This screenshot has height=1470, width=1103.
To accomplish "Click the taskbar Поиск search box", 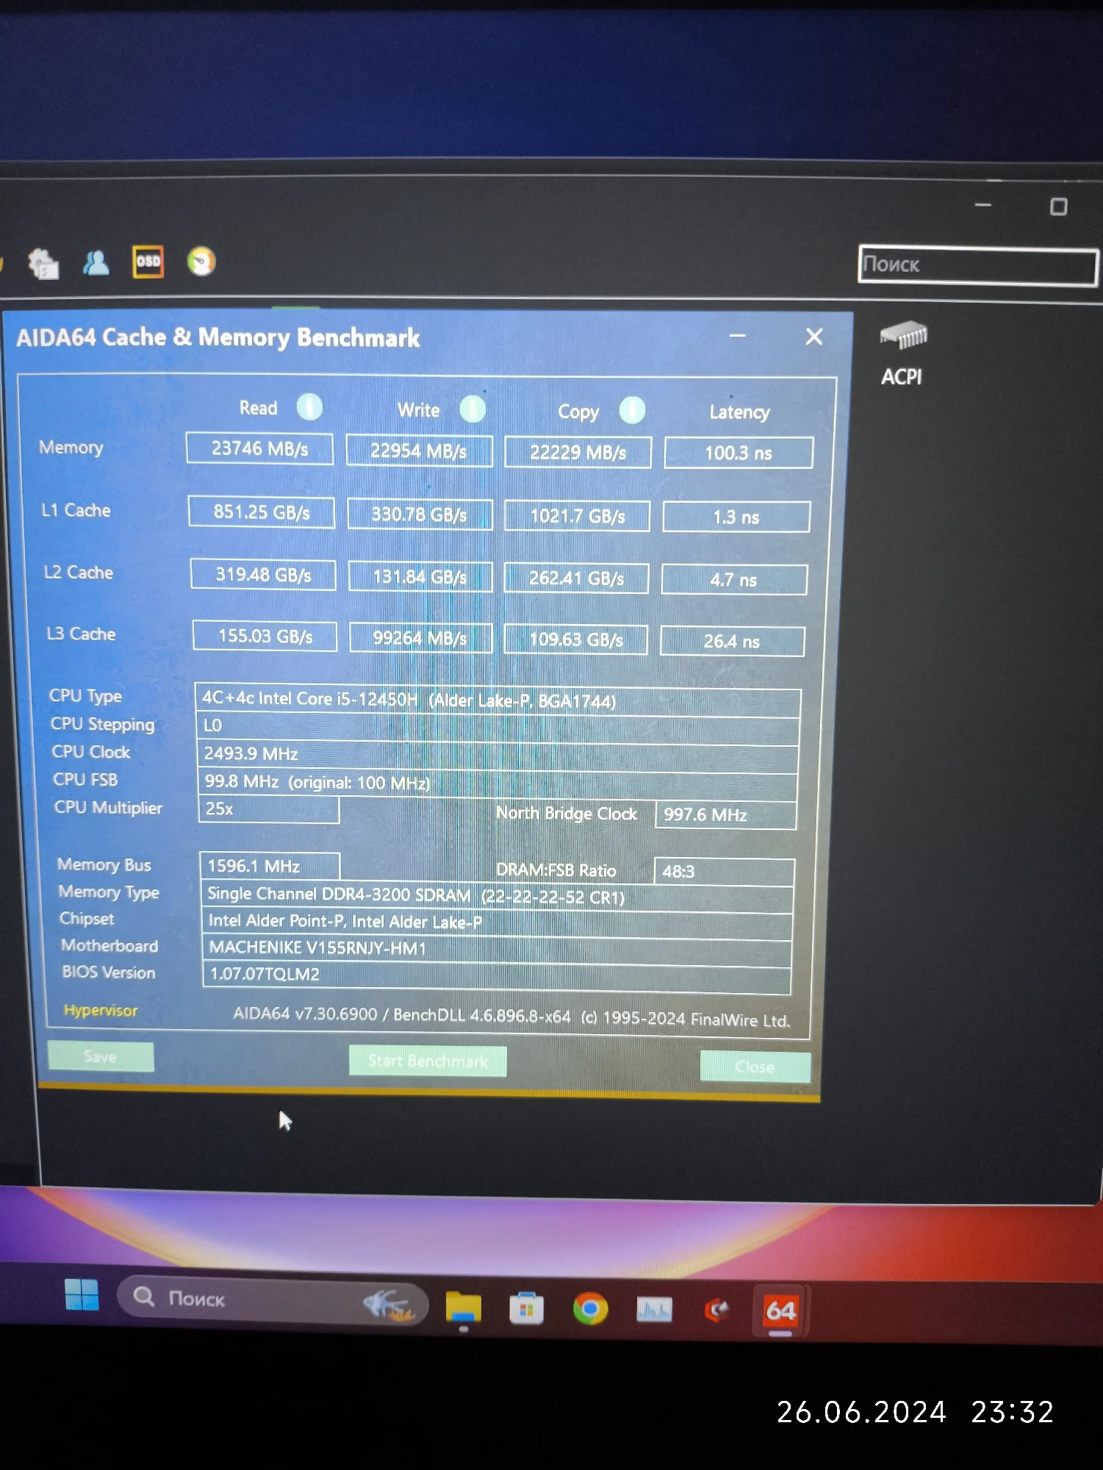I will point(273,1300).
